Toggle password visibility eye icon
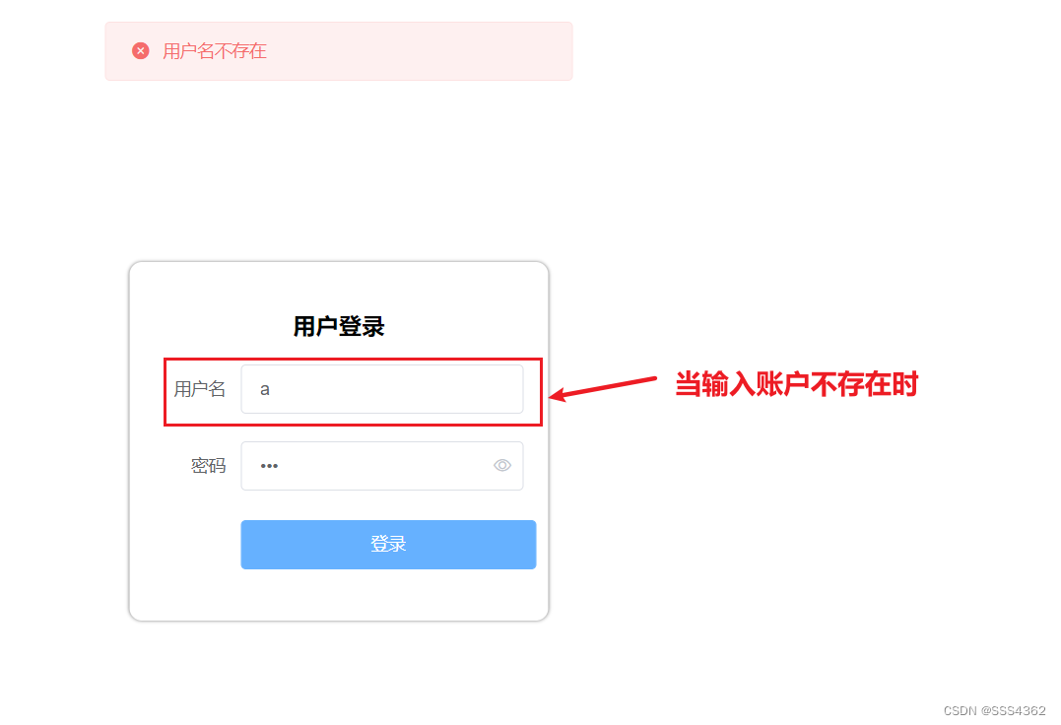Viewport: 1061px width, 725px height. [502, 465]
